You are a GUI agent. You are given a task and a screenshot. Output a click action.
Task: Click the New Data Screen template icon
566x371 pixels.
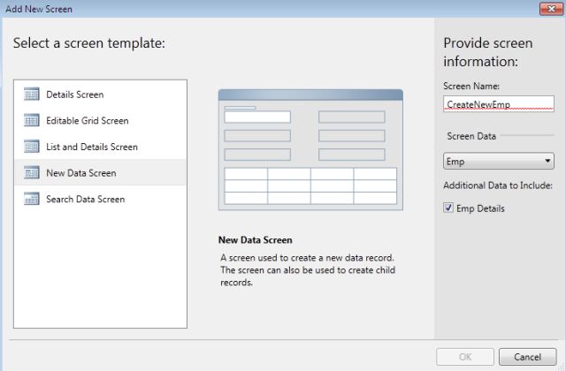click(x=32, y=173)
